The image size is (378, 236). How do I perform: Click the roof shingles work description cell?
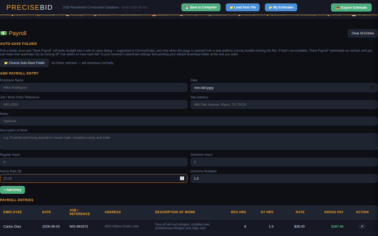click(x=182, y=226)
